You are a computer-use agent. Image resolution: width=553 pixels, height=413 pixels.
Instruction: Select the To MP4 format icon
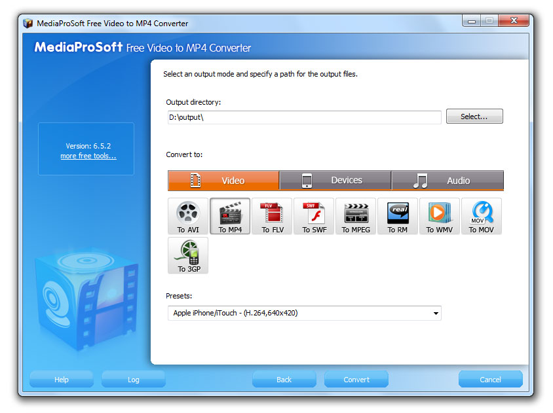pyautogui.click(x=230, y=216)
